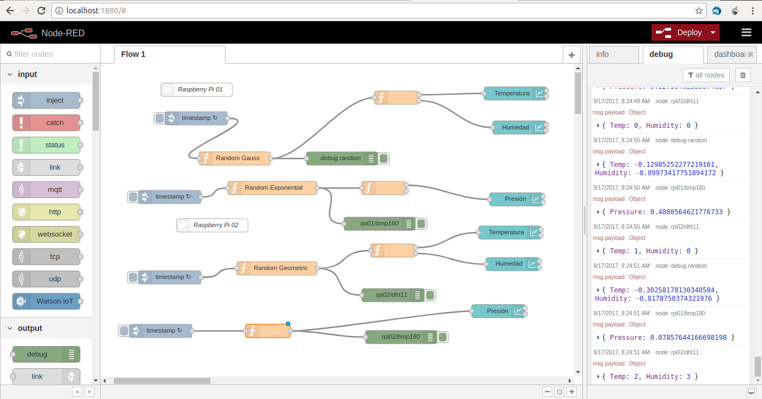Collapse all palette categories
This screenshot has height=399, width=762.
click(77, 392)
